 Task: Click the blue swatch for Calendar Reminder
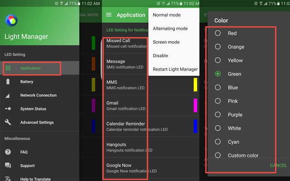[x=195, y=126]
